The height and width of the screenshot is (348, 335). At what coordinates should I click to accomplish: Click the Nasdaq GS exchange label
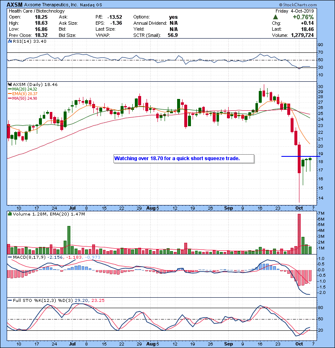click(x=91, y=5)
